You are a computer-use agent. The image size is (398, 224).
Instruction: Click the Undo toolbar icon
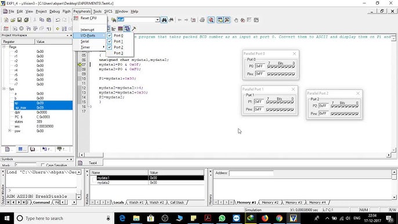click(58, 20)
